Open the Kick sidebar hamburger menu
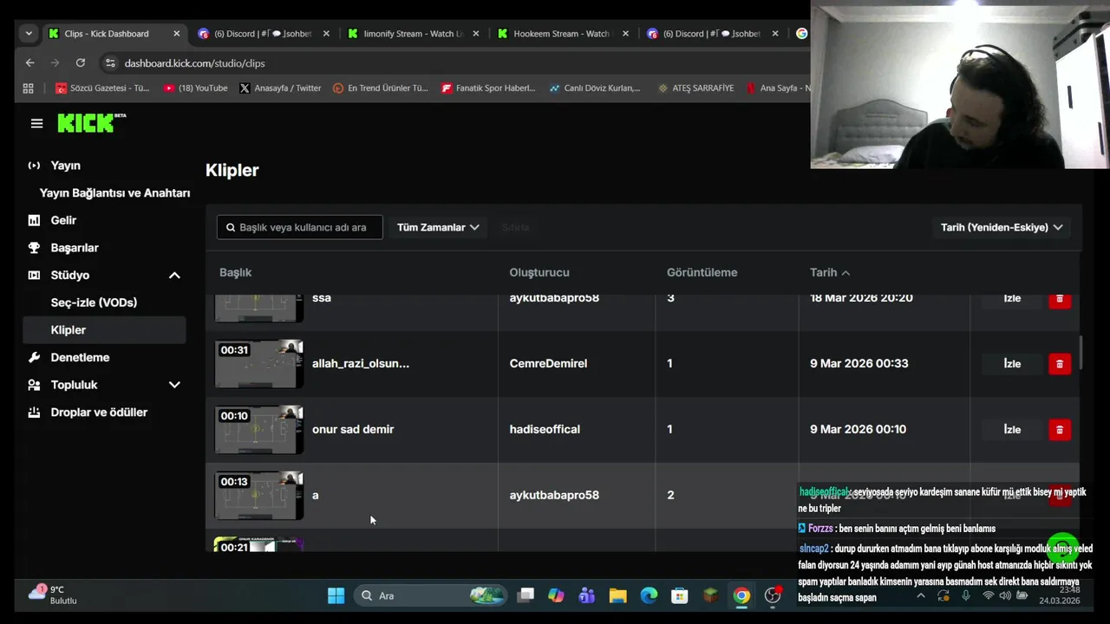Viewport: 1110px width, 624px height. [x=36, y=123]
